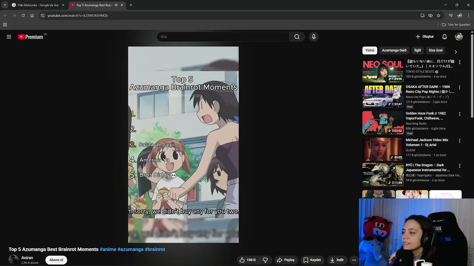Click the YouTube search input field

pyautogui.click(x=223, y=37)
